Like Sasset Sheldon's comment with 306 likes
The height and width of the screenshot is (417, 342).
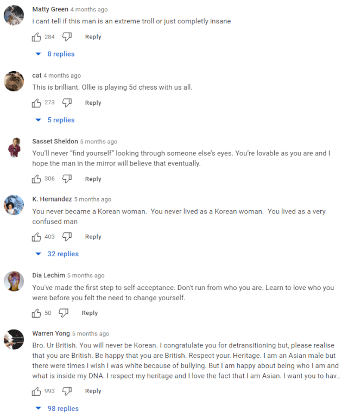[x=36, y=179]
